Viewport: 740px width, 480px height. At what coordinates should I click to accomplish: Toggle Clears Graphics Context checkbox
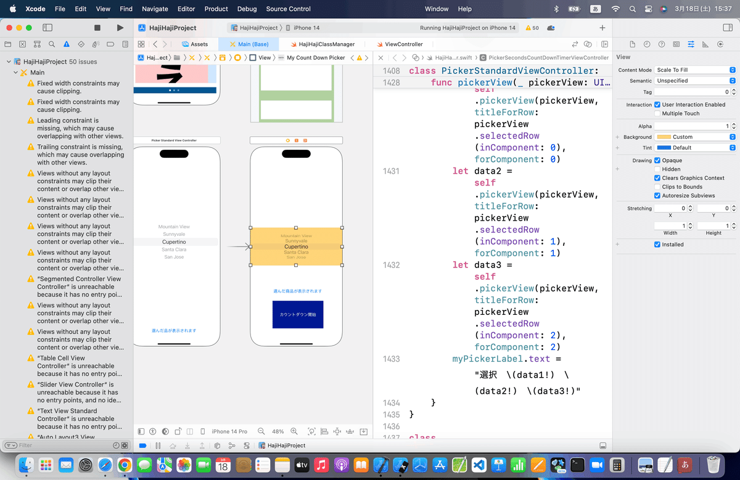click(x=657, y=178)
